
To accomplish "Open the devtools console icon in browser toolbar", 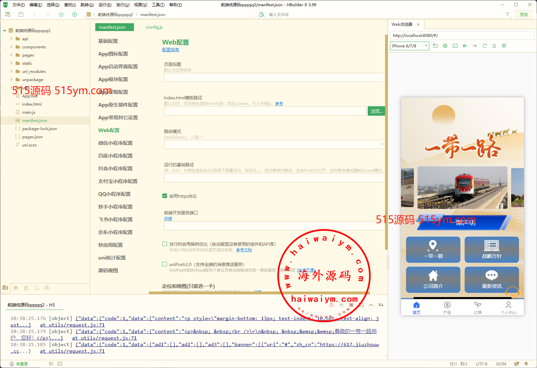I will [x=455, y=46].
